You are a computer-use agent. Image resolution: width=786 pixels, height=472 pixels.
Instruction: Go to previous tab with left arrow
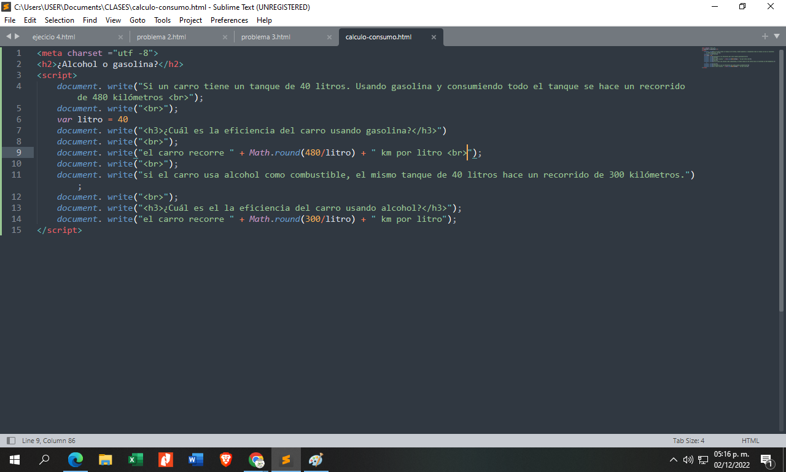coord(9,36)
